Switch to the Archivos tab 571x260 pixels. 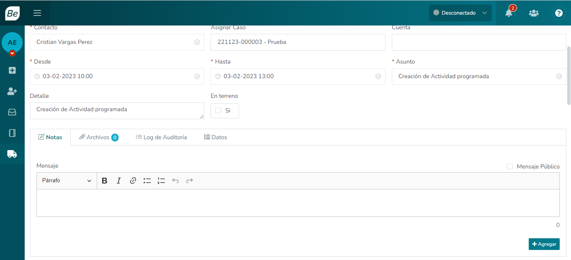coord(99,137)
